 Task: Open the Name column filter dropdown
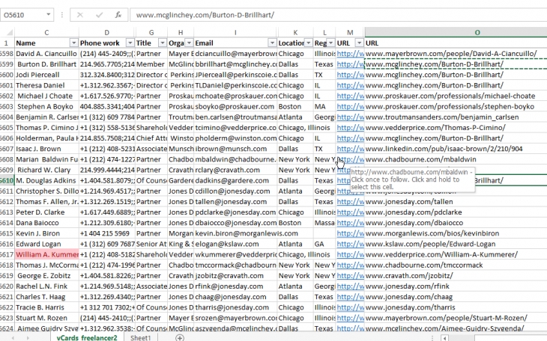[x=72, y=43]
